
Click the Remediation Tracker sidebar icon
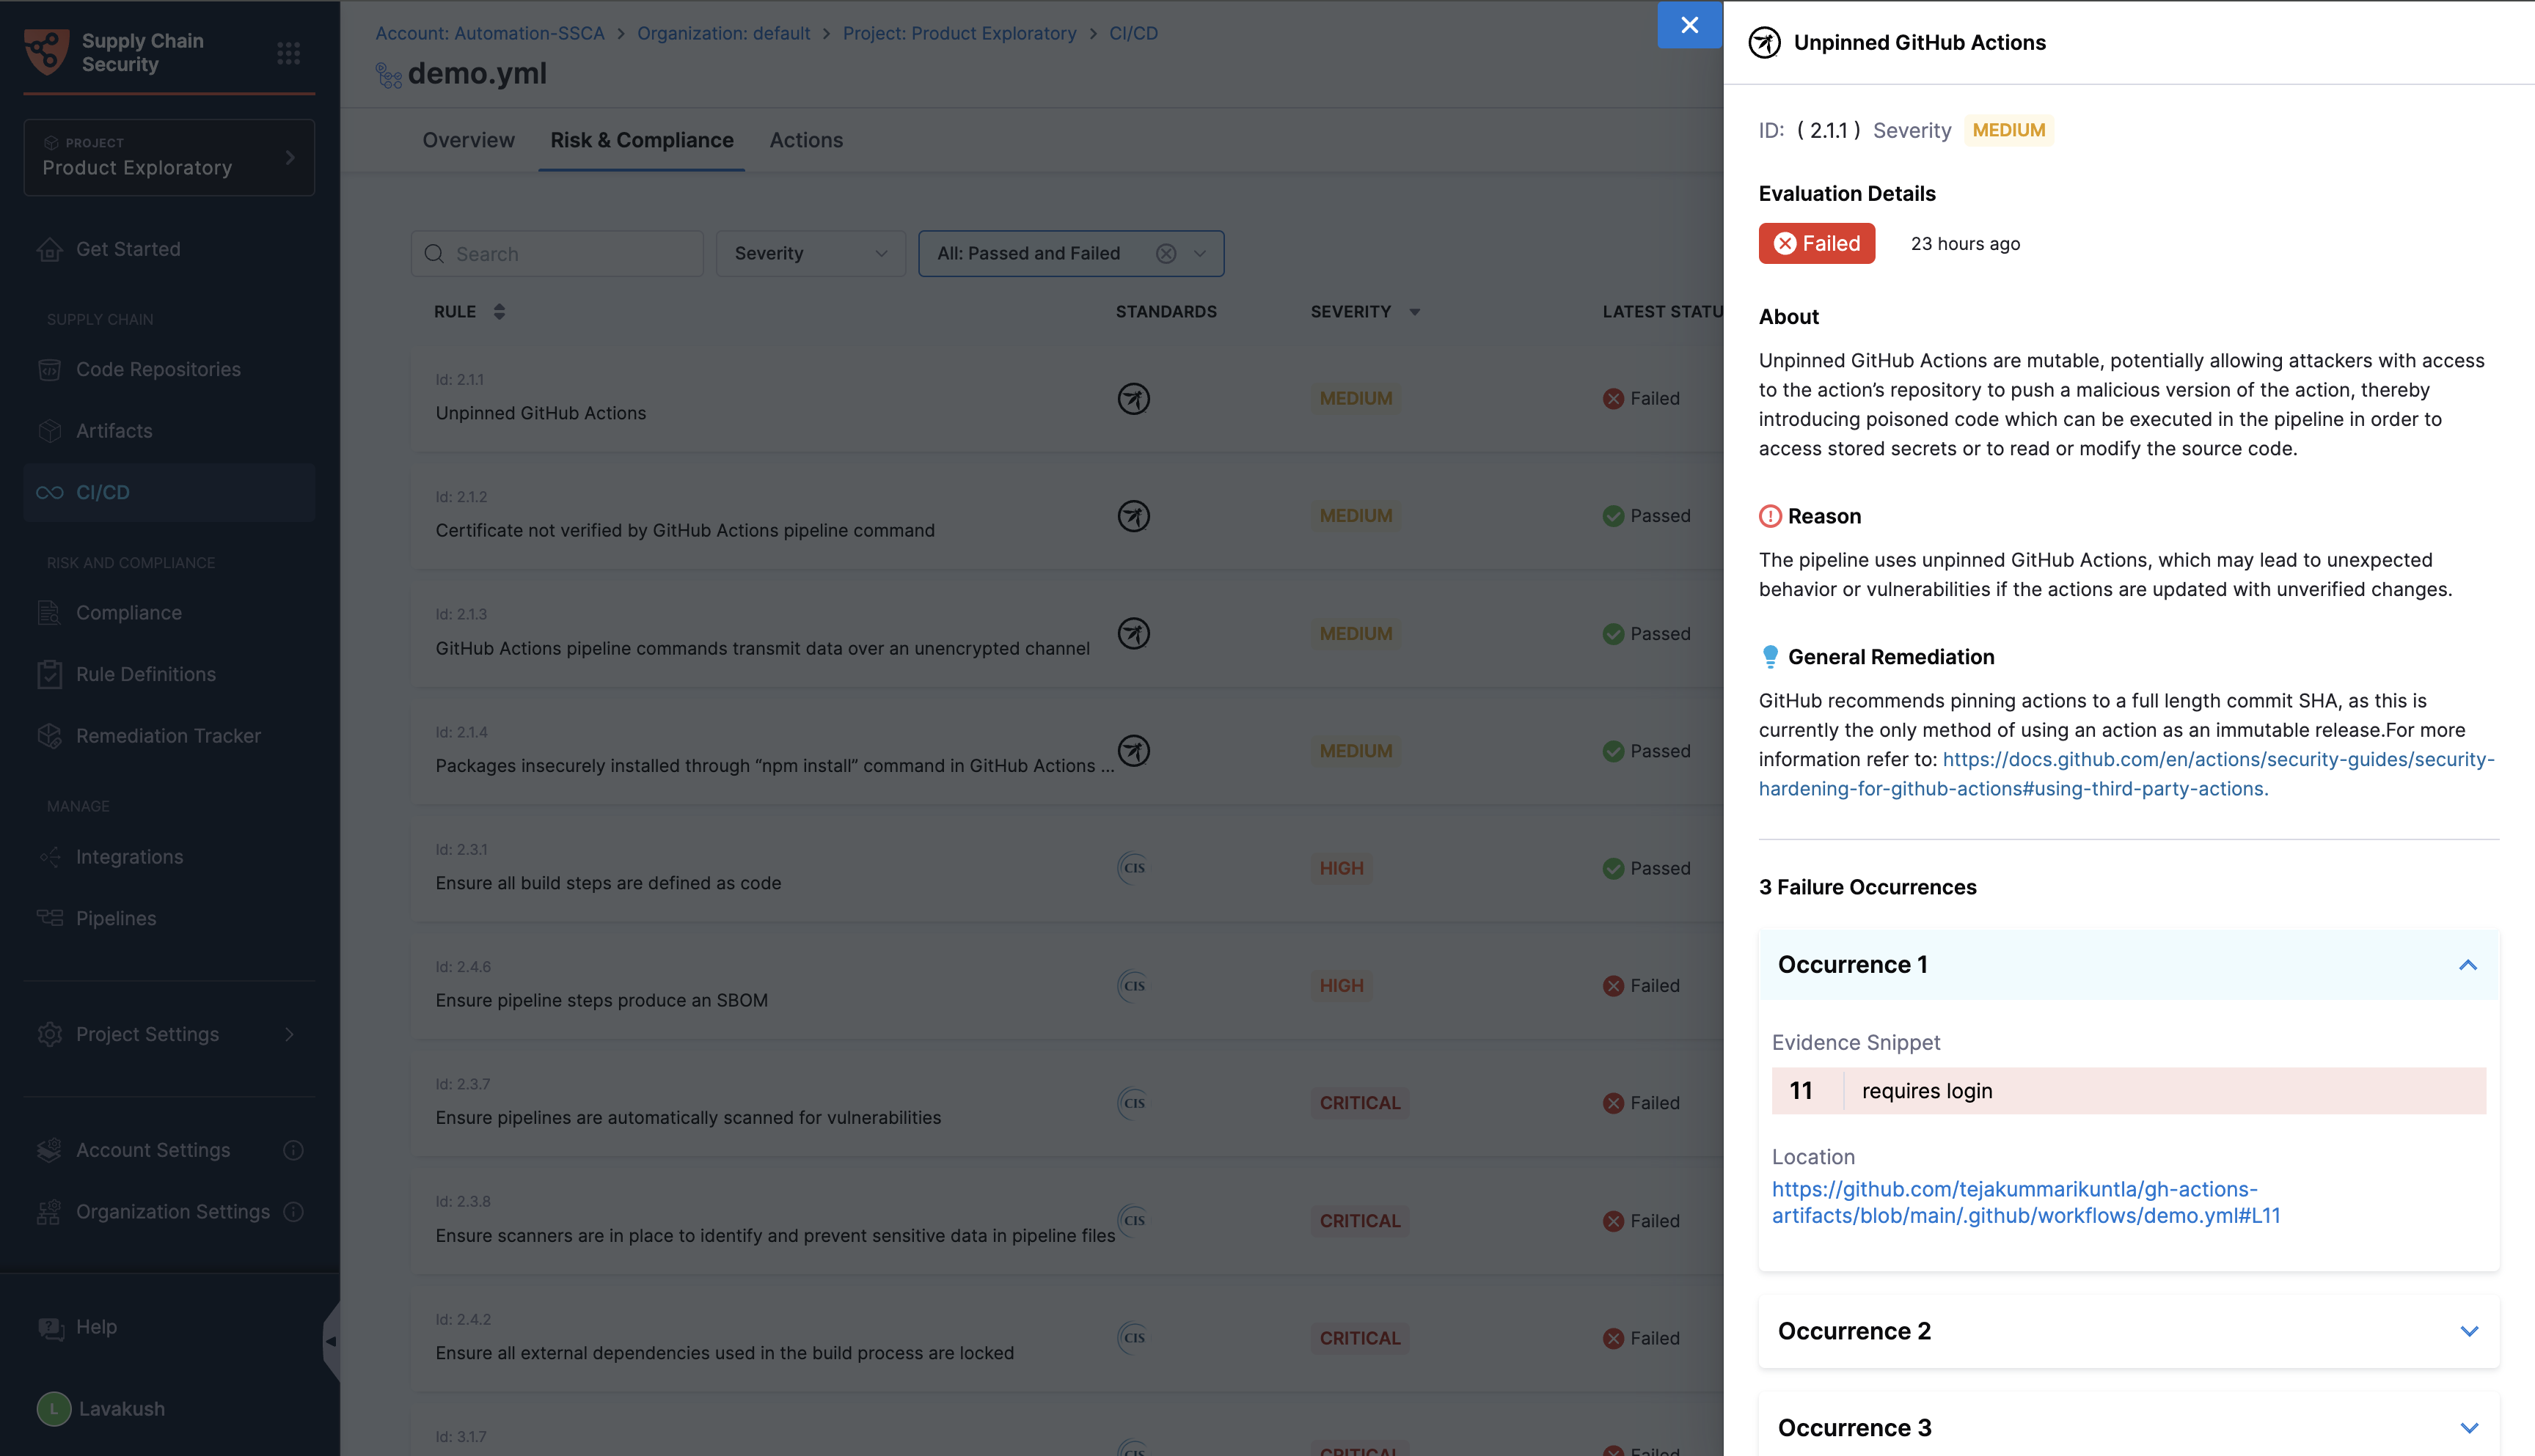point(50,736)
